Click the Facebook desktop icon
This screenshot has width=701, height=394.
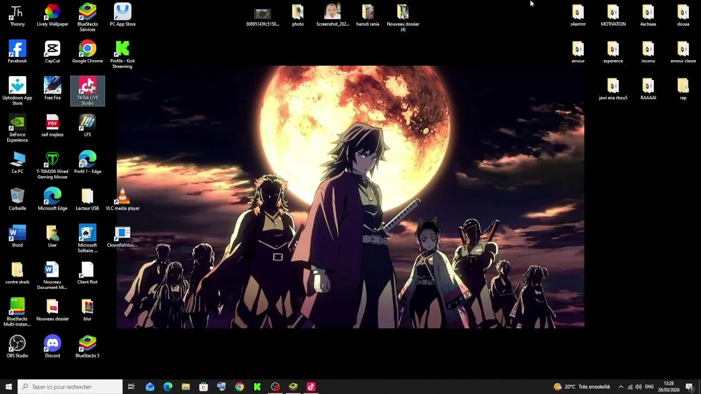click(x=17, y=52)
